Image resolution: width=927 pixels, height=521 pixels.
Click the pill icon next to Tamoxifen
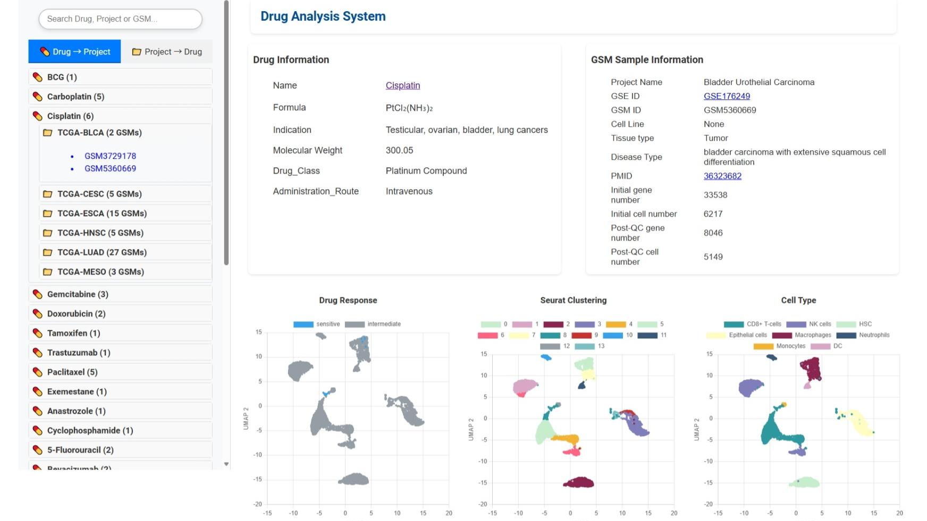coord(37,333)
